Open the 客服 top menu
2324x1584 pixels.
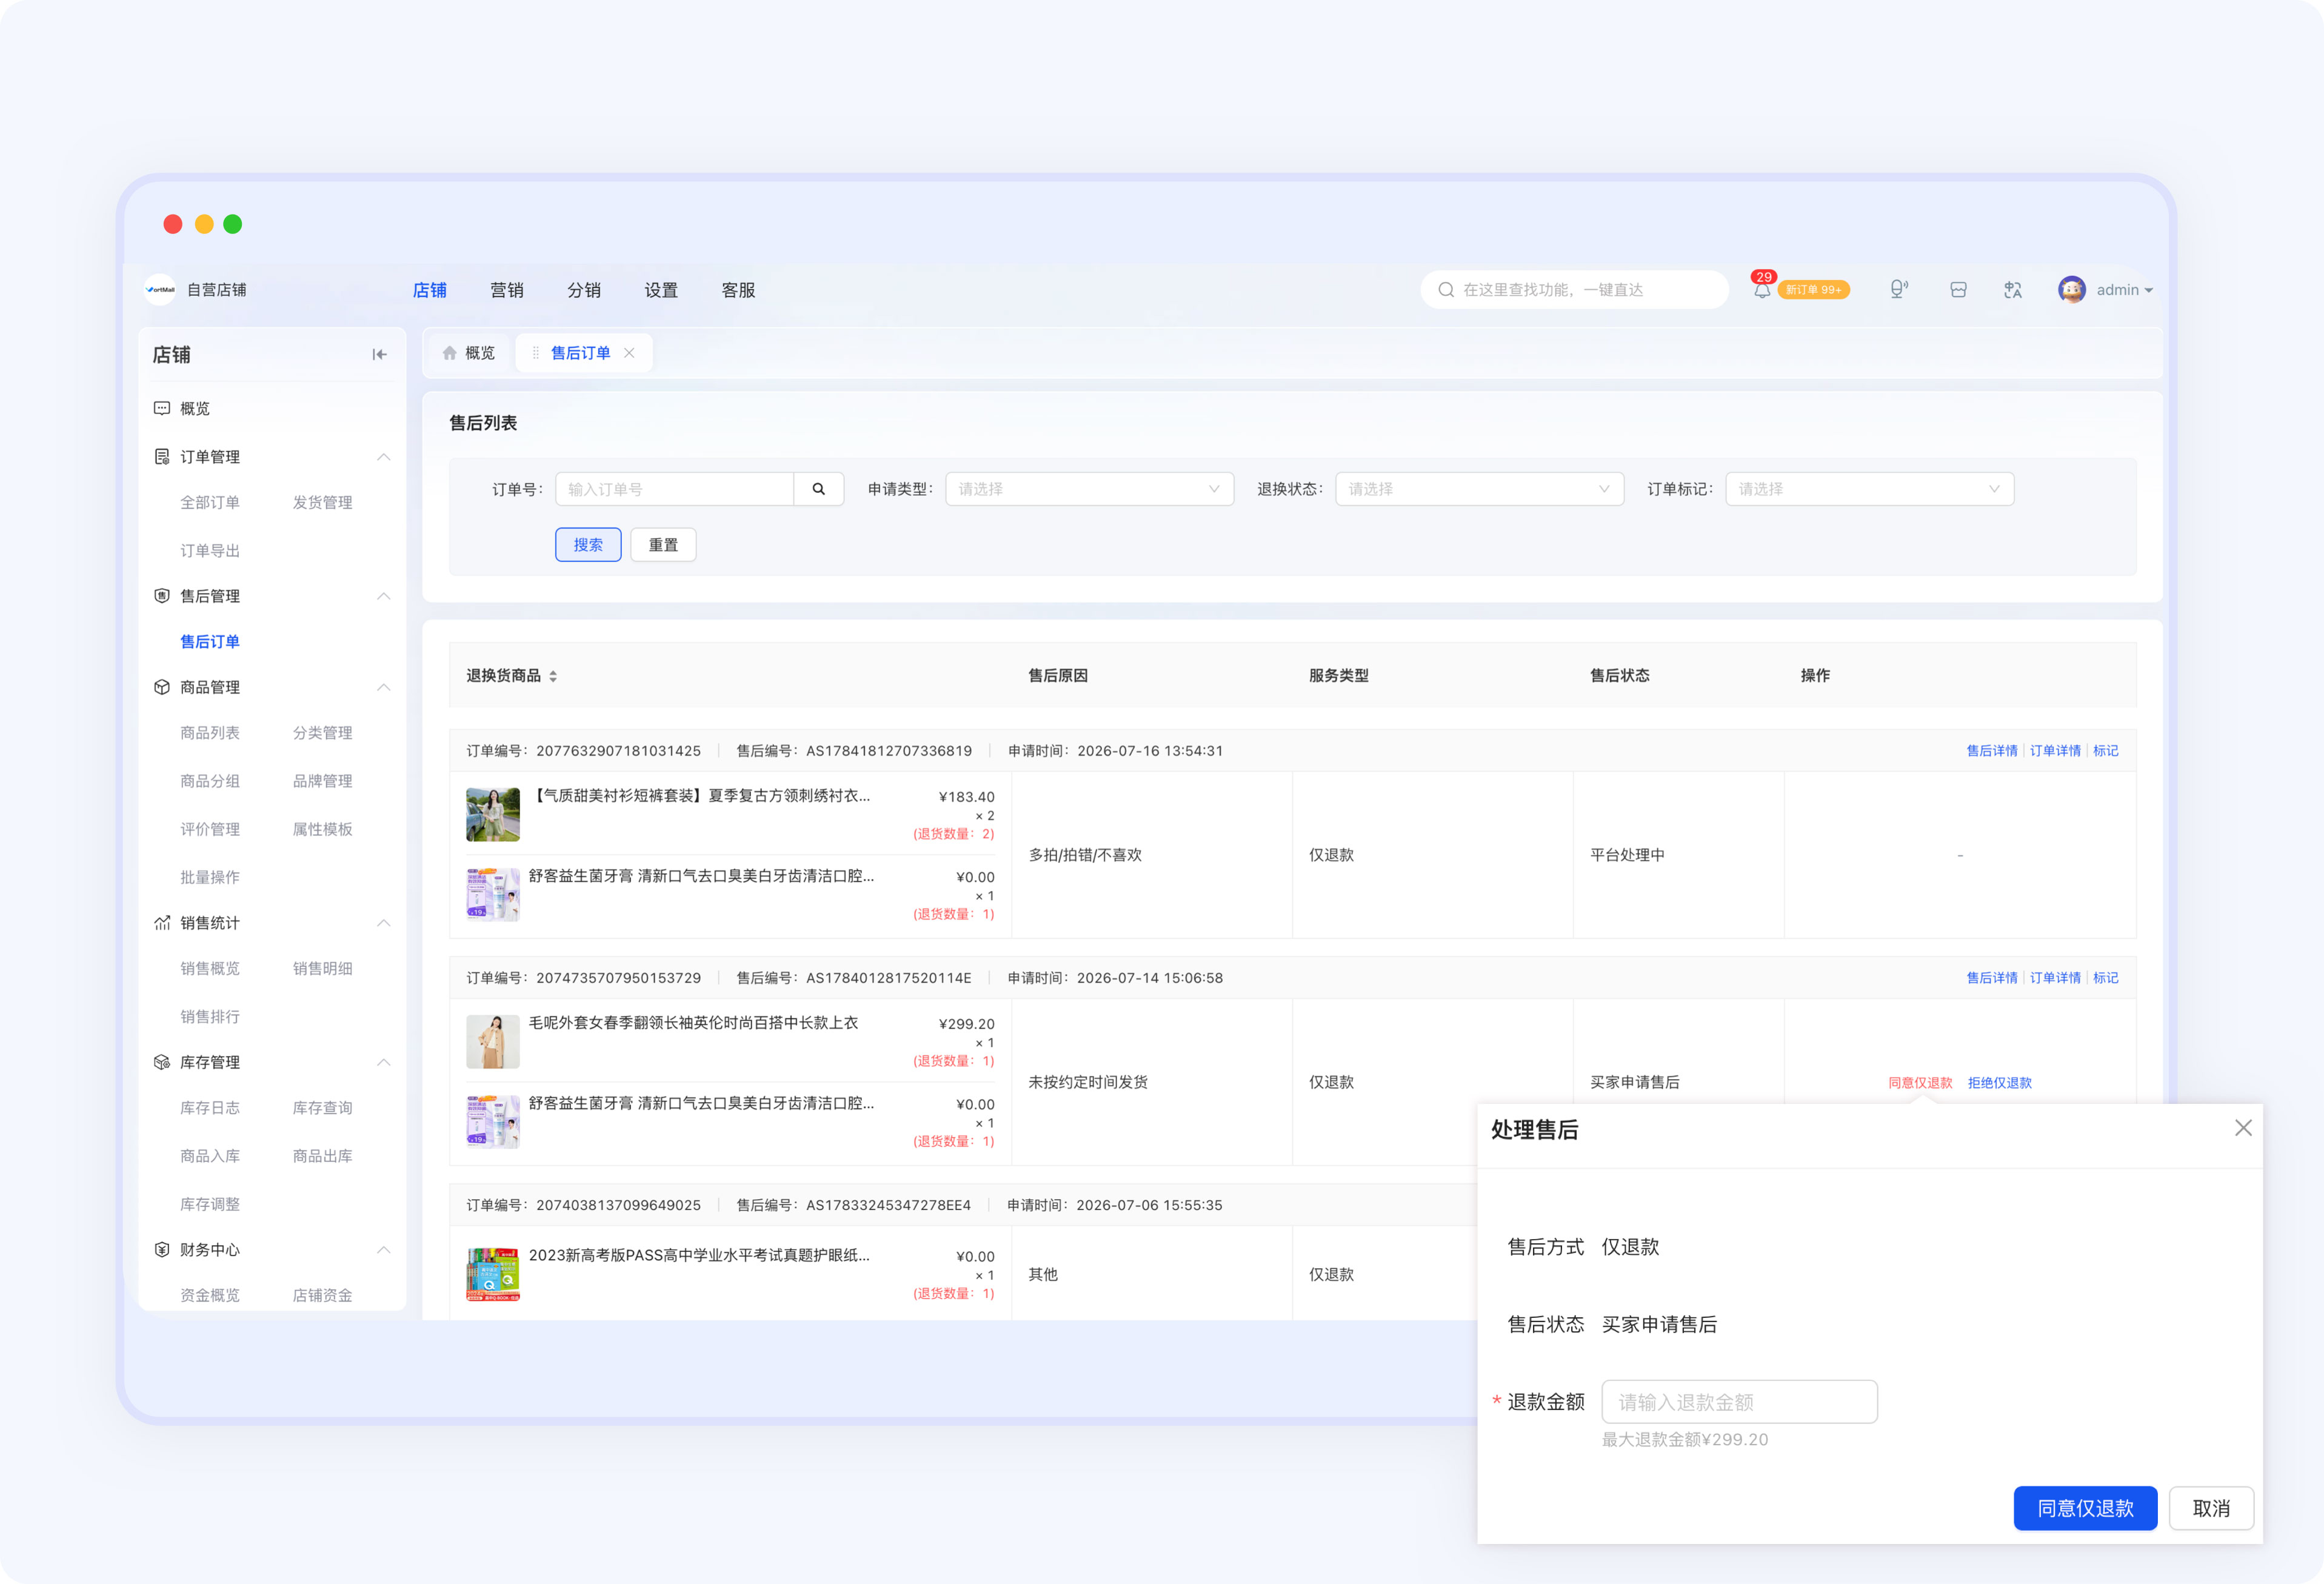point(738,290)
